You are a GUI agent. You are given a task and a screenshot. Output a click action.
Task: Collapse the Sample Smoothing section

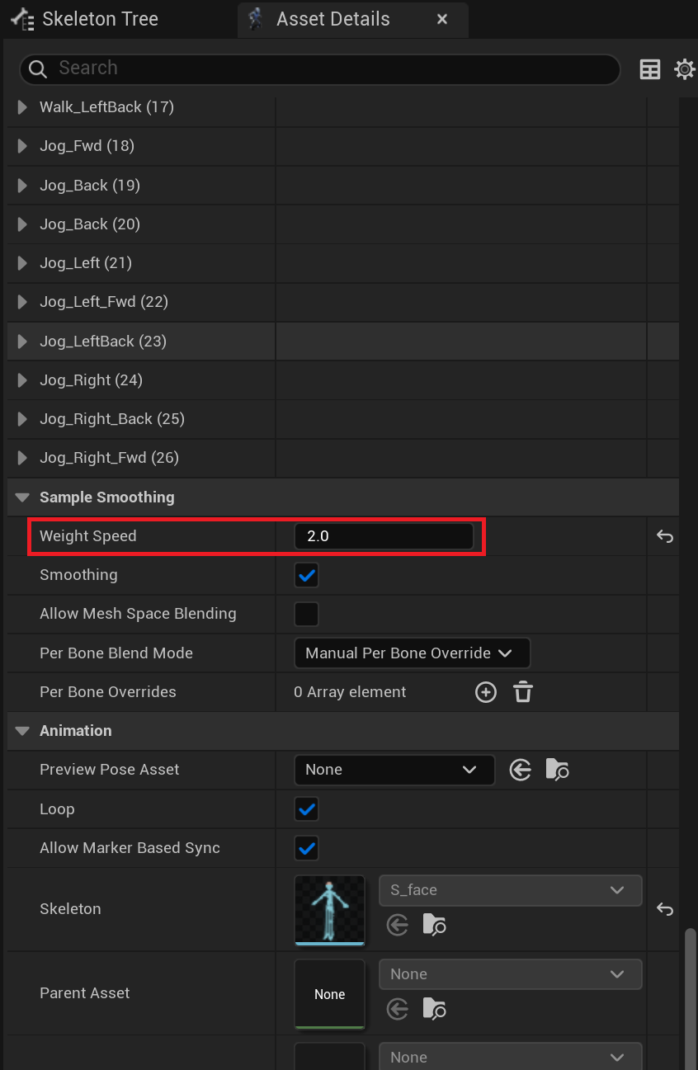point(22,497)
